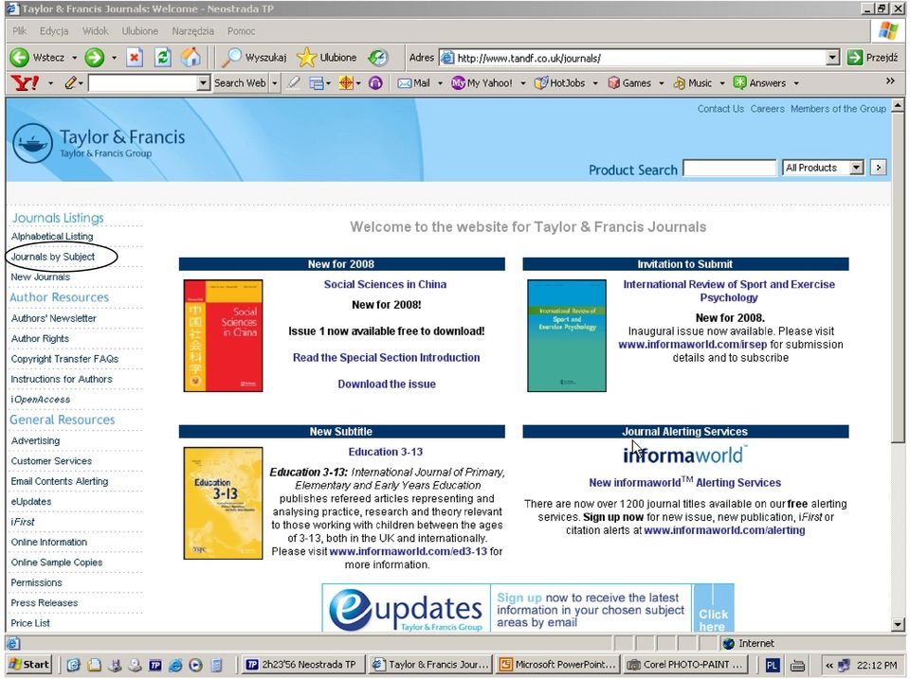
Task: Click the Yahoo toolbar highlighter icon
Action: (x=294, y=83)
